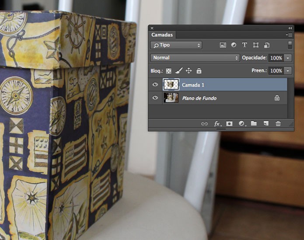This screenshot has height=240, width=304.
Task: Filter layers by shape layer icon
Action: [x=256, y=45]
